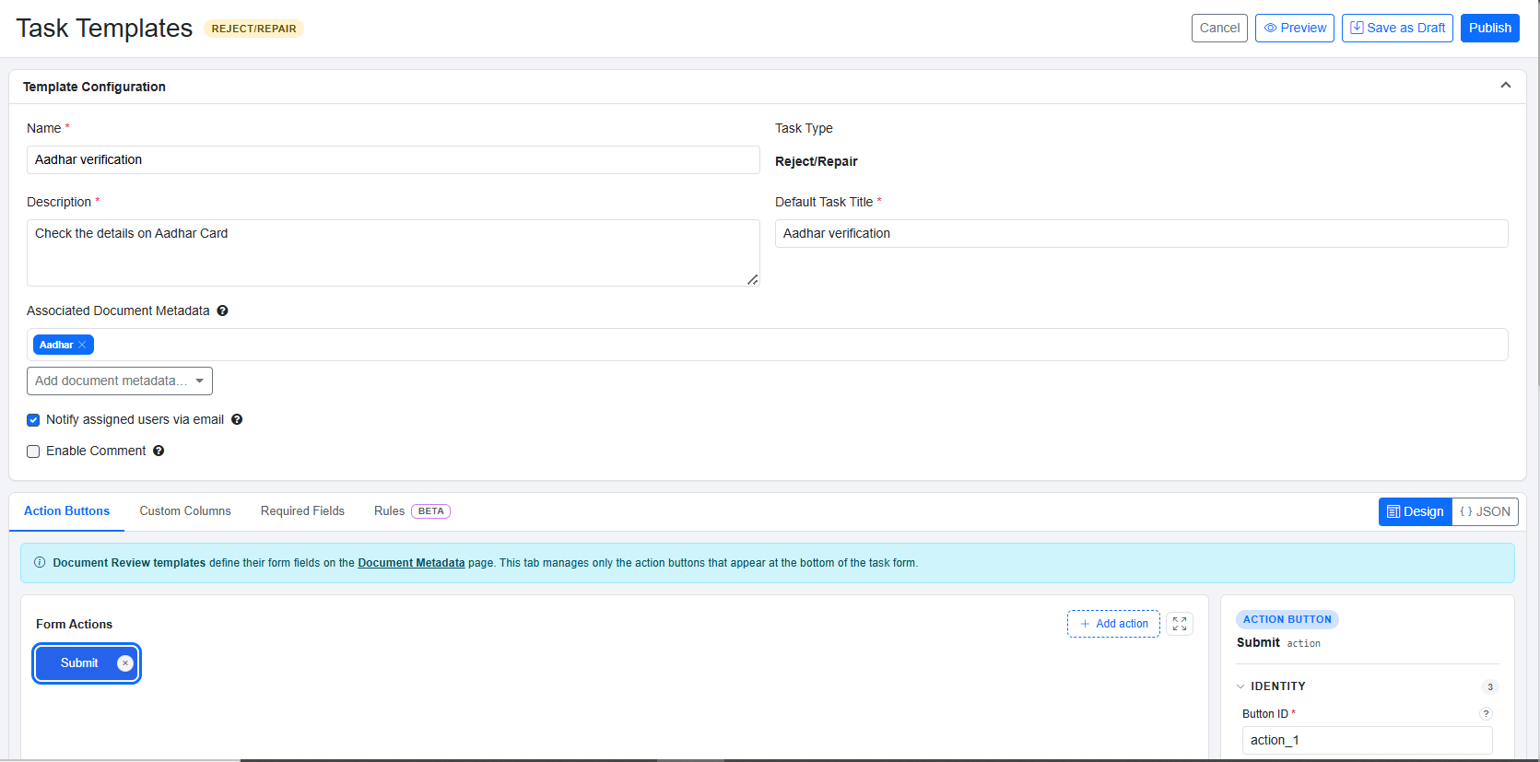
Task: Save the template as draft
Action: (1397, 28)
